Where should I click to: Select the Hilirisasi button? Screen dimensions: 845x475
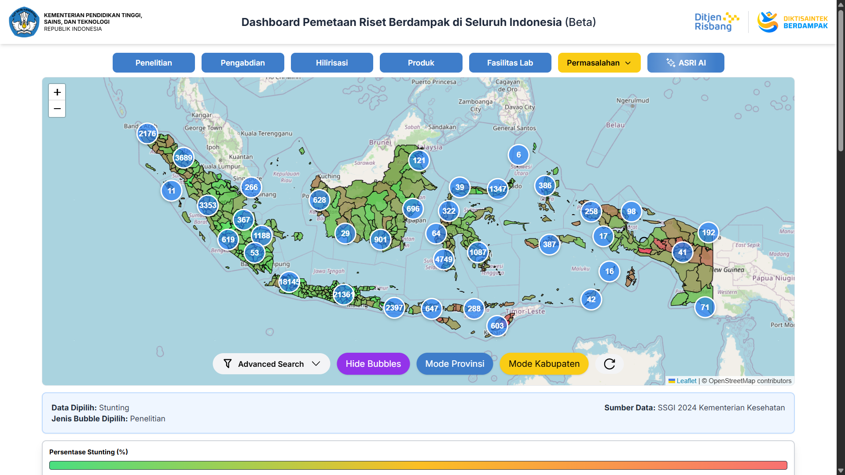pos(331,63)
